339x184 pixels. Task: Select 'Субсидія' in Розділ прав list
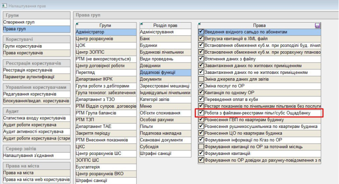(x=149, y=147)
